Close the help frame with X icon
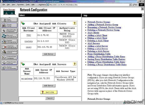145x105 pixels. click(x=142, y=9)
